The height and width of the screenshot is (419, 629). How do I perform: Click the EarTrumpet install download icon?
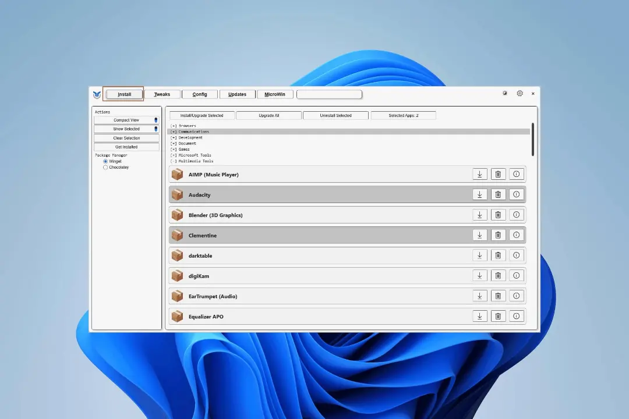[x=479, y=296]
